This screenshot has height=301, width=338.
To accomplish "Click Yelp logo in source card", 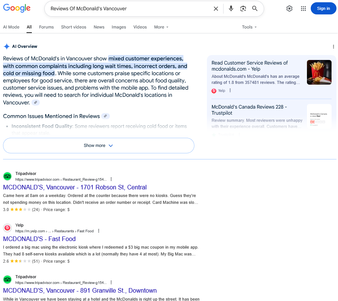I will [x=214, y=91].
